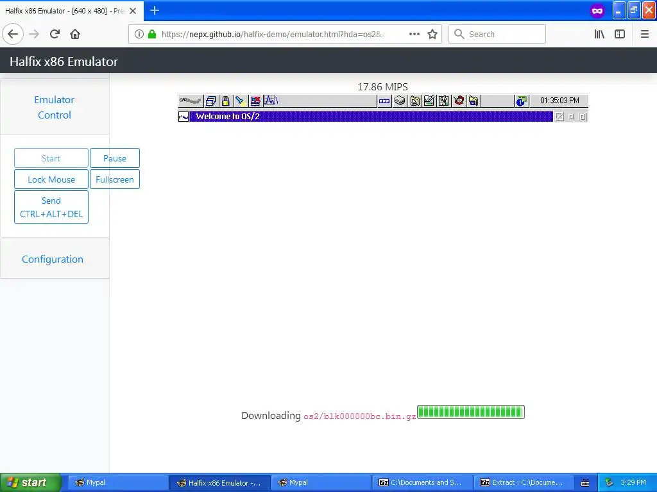Hide the Welcome to OS/2 window

(559, 117)
